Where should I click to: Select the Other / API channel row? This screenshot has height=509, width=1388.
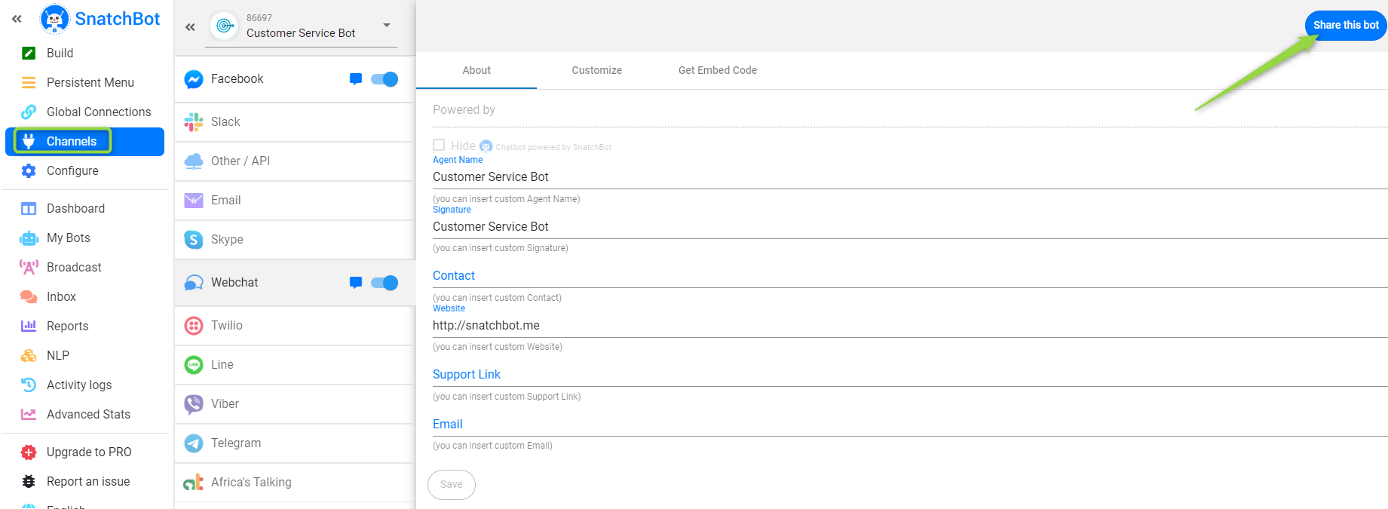[x=295, y=161]
